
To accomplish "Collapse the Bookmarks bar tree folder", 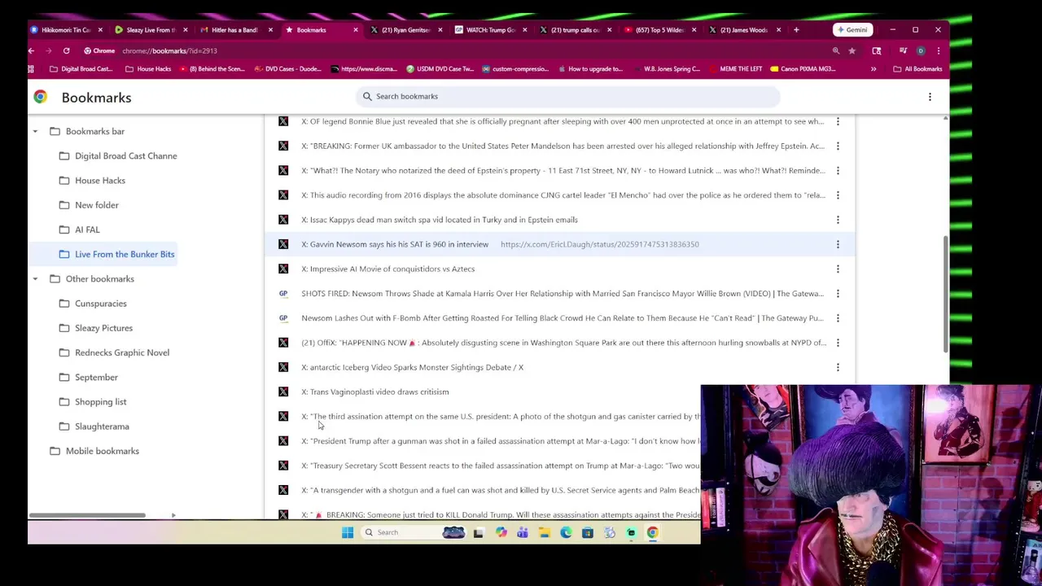I will click(35, 131).
